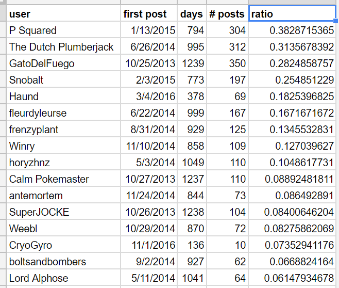Click days value 844 for antemortem

point(192,196)
